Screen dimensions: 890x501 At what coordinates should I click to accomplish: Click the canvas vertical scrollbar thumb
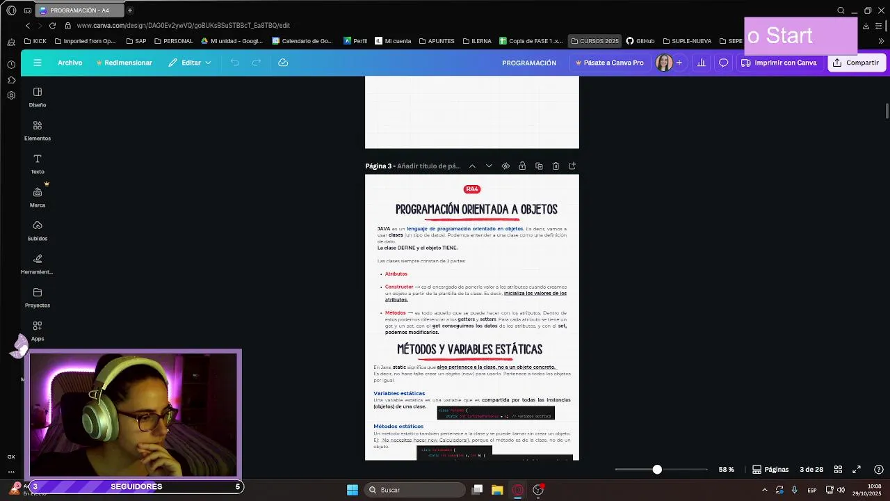coord(887,111)
